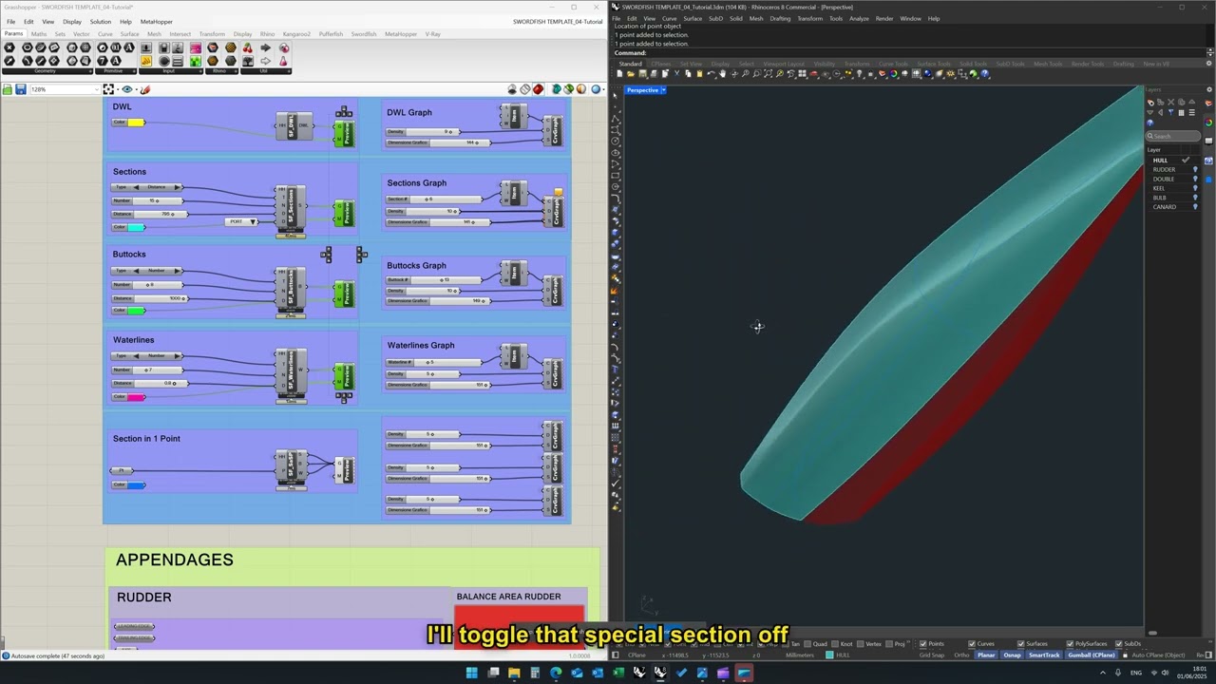Viewport: 1216px width, 684px height.
Task: Toggle Ortho in Rhino status bar
Action: pyautogui.click(x=961, y=655)
